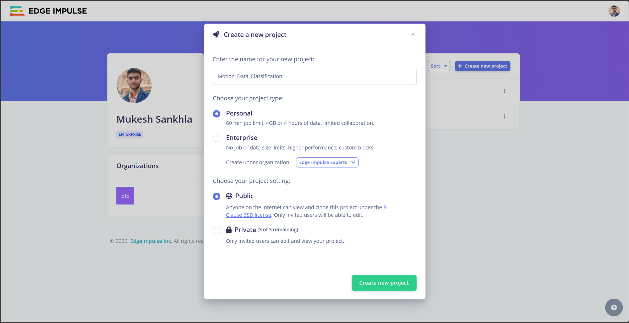Click the lock icon next to Private
Viewport: 629px width, 323px height.
(x=229, y=230)
